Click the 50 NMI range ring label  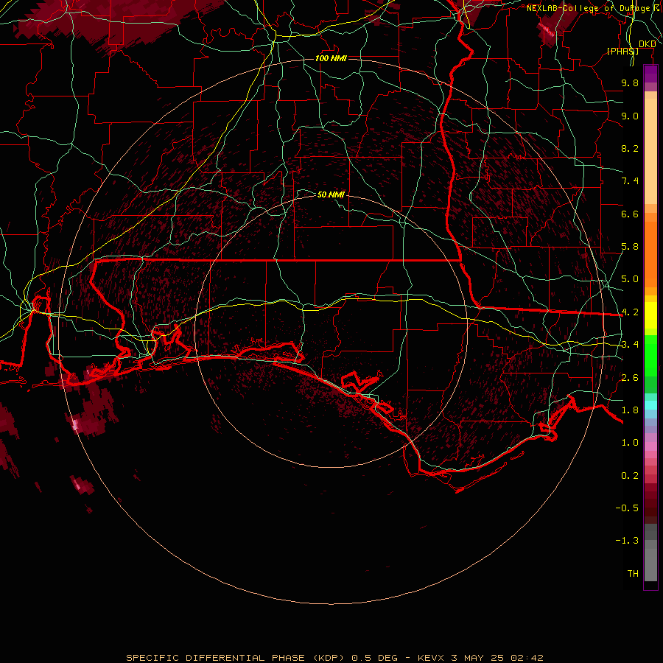click(331, 194)
